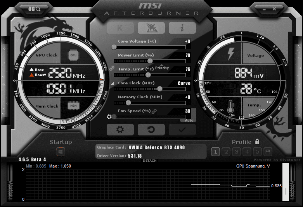Open the OC Scanner button
Screen dimensions: 303x207
click(34, 9)
